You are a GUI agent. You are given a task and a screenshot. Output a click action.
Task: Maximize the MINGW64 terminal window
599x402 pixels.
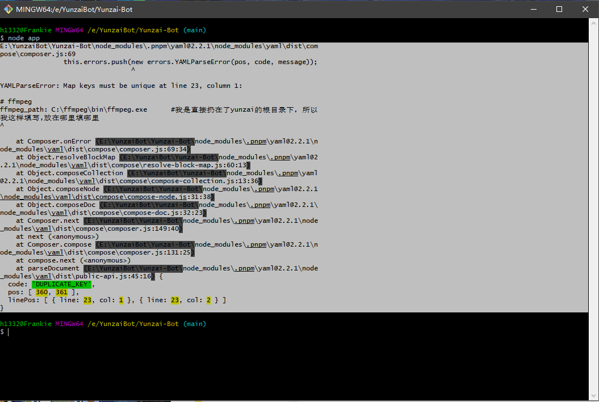pos(559,10)
